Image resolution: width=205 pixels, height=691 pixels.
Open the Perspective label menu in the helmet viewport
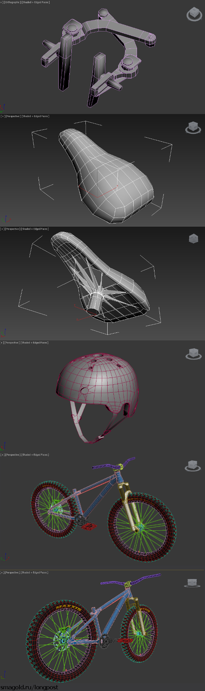click(13, 342)
